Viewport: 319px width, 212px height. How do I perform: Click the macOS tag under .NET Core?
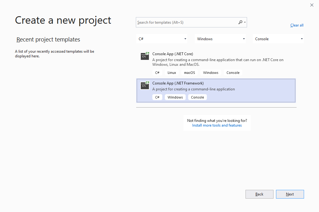tap(189, 73)
